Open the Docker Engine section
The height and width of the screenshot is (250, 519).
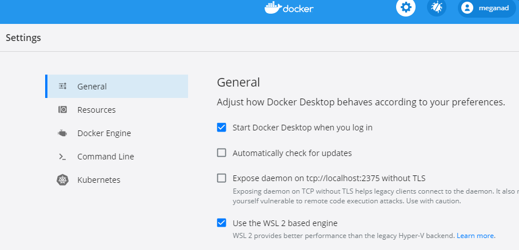pyautogui.click(x=117, y=133)
